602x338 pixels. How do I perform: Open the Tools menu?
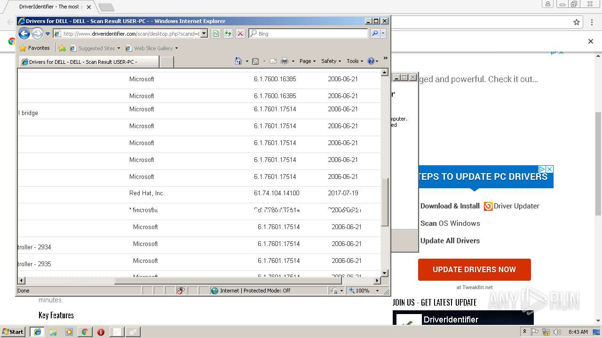click(355, 61)
